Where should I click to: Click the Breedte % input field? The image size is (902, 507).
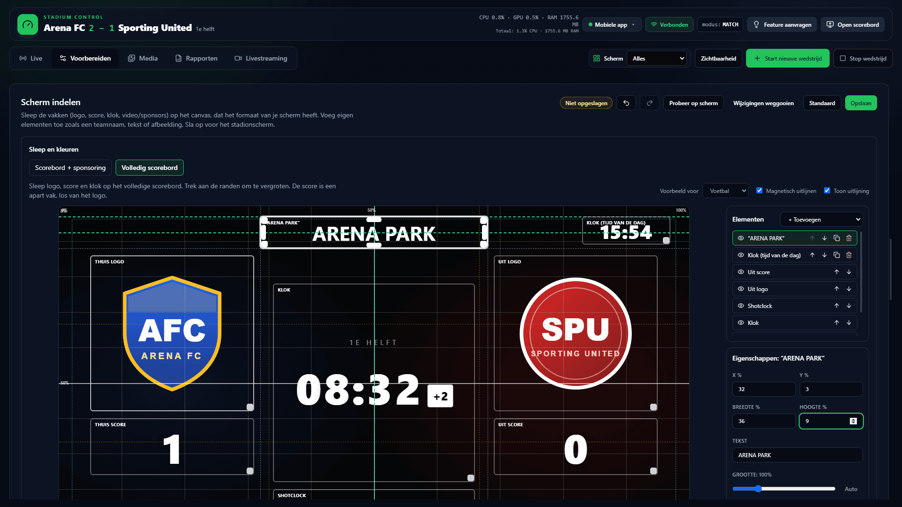click(x=764, y=421)
